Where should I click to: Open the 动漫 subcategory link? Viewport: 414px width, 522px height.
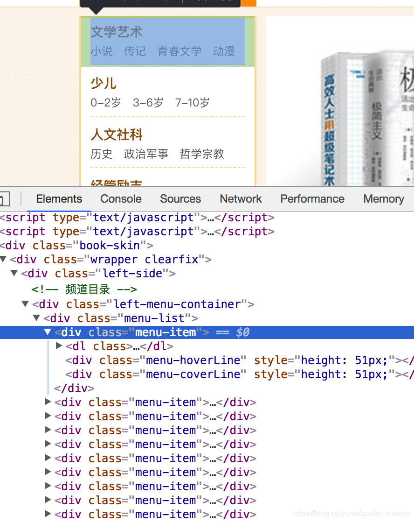[224, 51]
